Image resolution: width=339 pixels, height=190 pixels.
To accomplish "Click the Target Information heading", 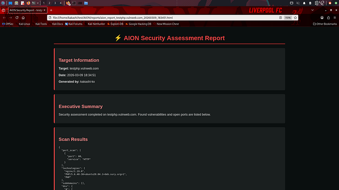I will 79,60.
